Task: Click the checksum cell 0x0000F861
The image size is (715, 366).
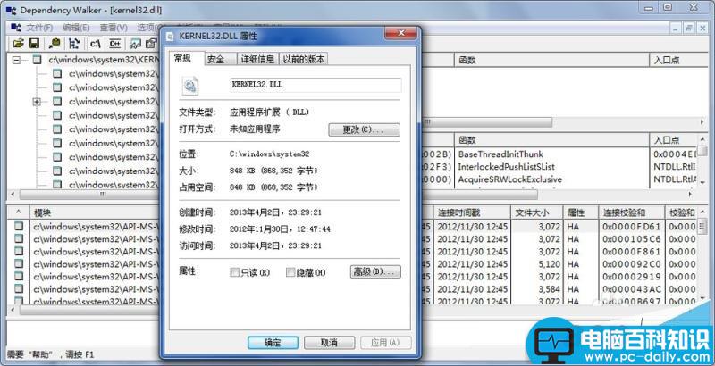Action: point(631,251)
